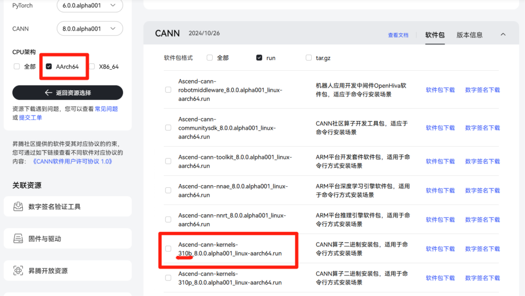
Task: Open the 常见问题 help link
Action: tap(106, 109)
